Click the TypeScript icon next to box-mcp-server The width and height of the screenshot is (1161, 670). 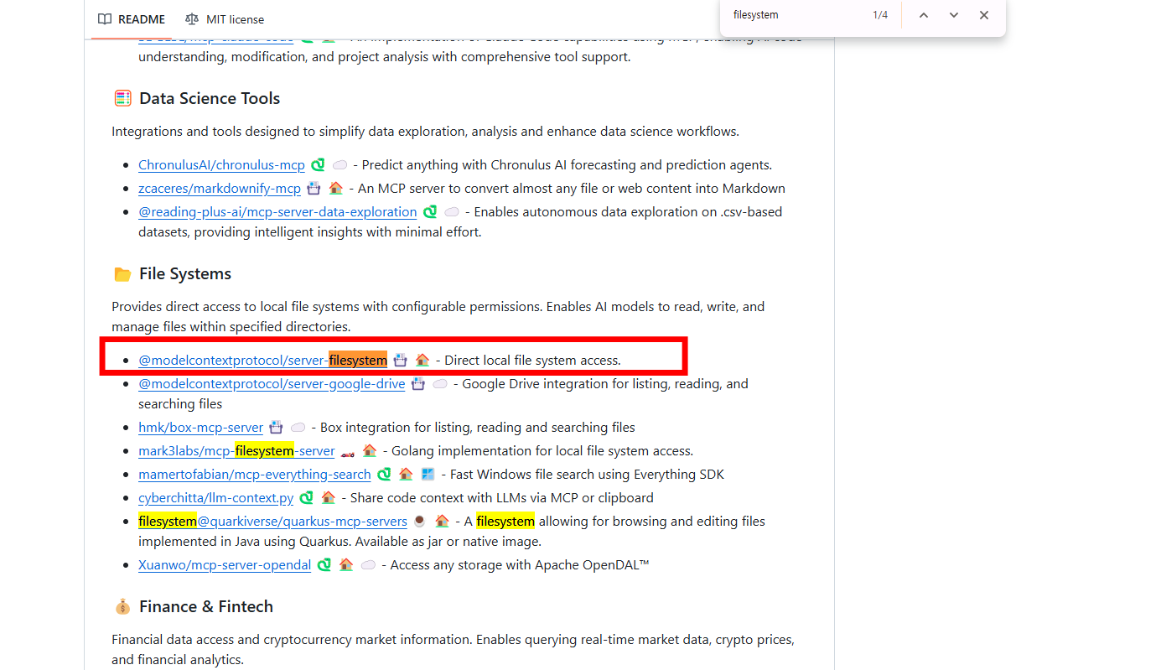tap(276, 428)
